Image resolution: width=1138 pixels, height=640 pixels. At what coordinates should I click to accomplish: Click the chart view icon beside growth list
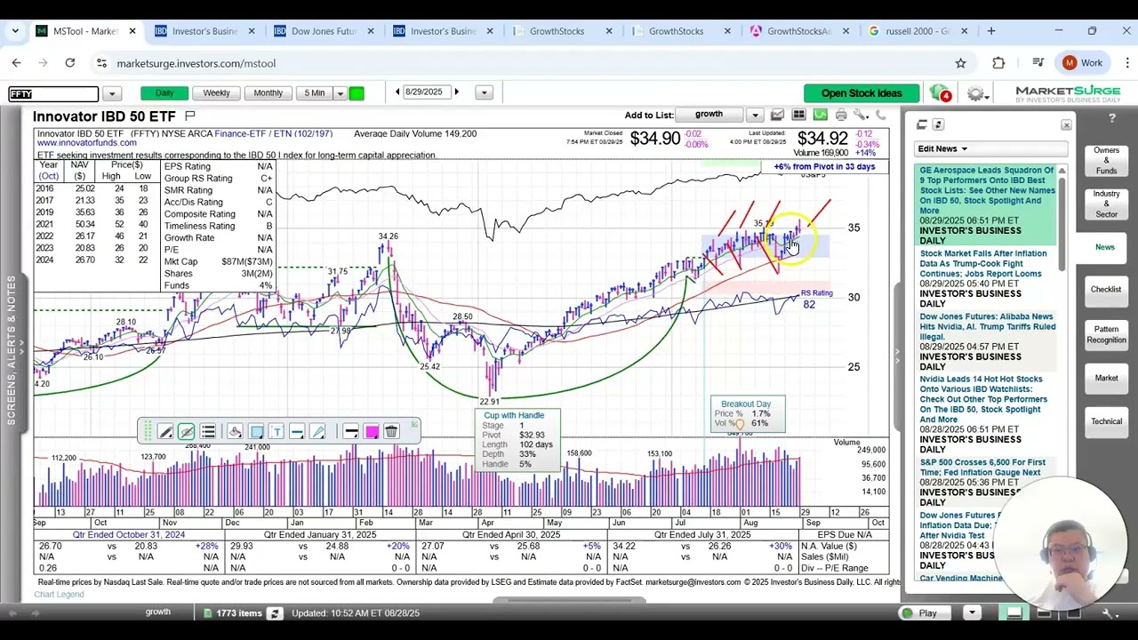pos(778,115)
